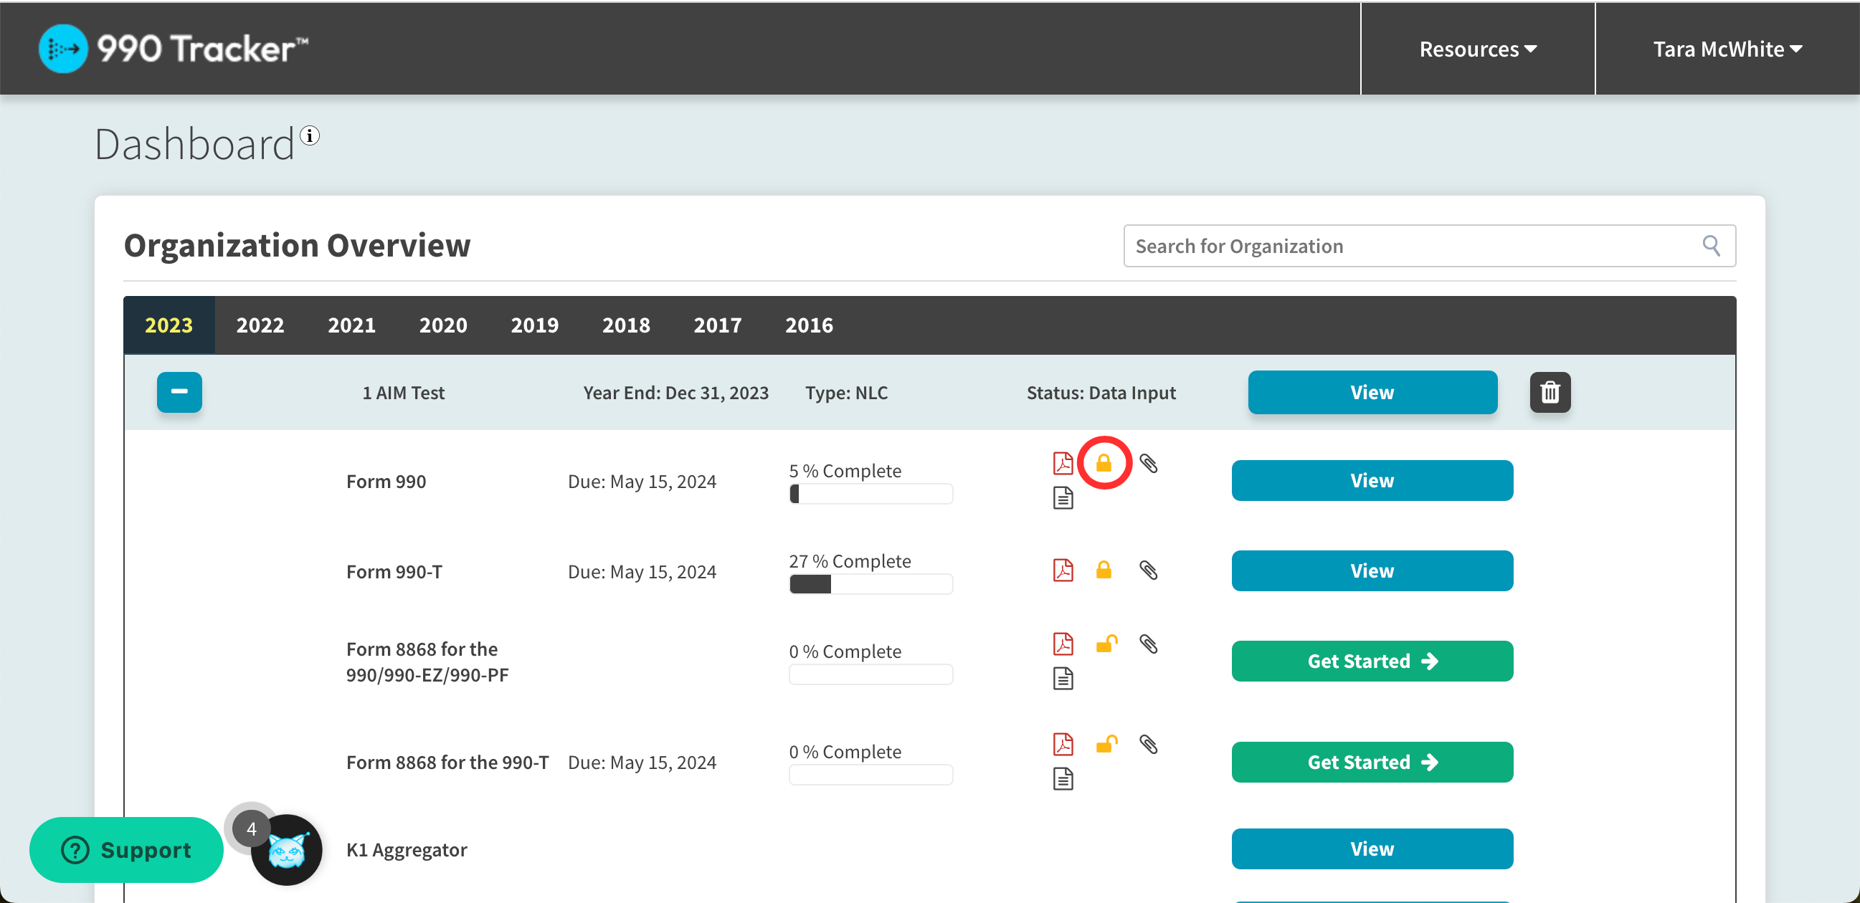Click the Dashboard info icon
The height and width of the screenshot is (903, 1860).
pos(310,135)
